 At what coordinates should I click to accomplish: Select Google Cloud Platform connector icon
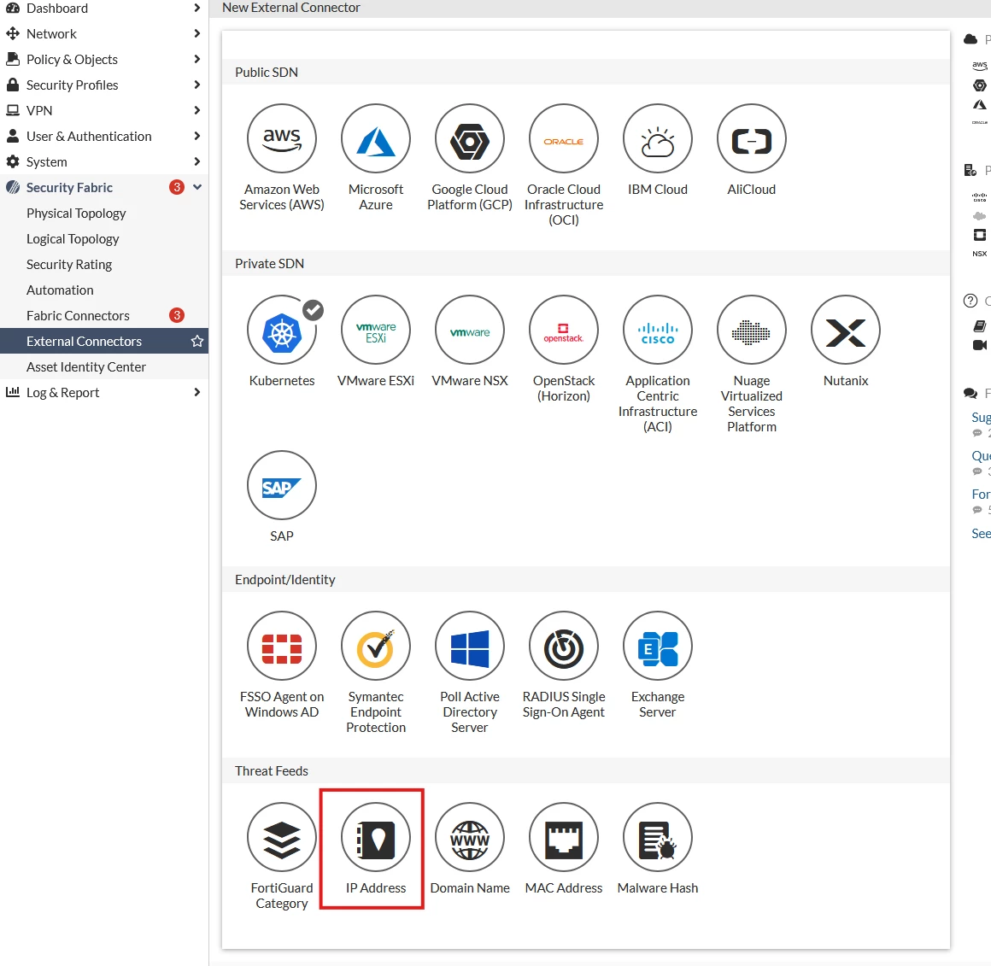(x=470, y=138)
